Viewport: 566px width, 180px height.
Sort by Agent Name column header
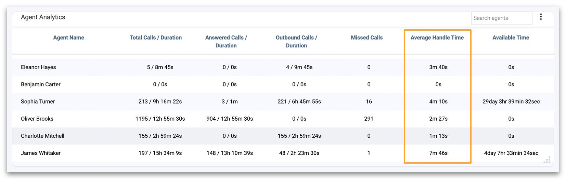68,37
